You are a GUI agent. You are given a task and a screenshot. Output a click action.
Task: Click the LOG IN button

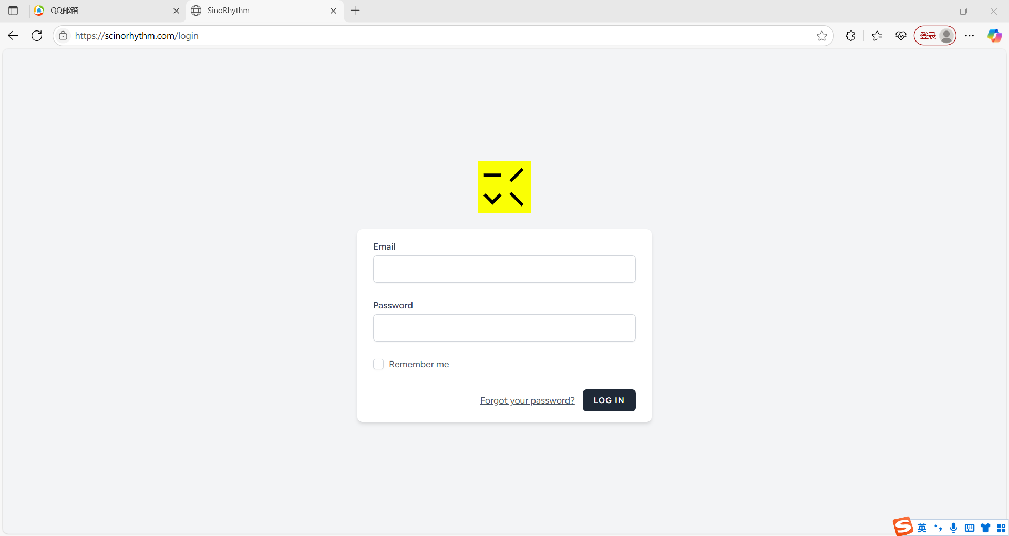[609, 400]
